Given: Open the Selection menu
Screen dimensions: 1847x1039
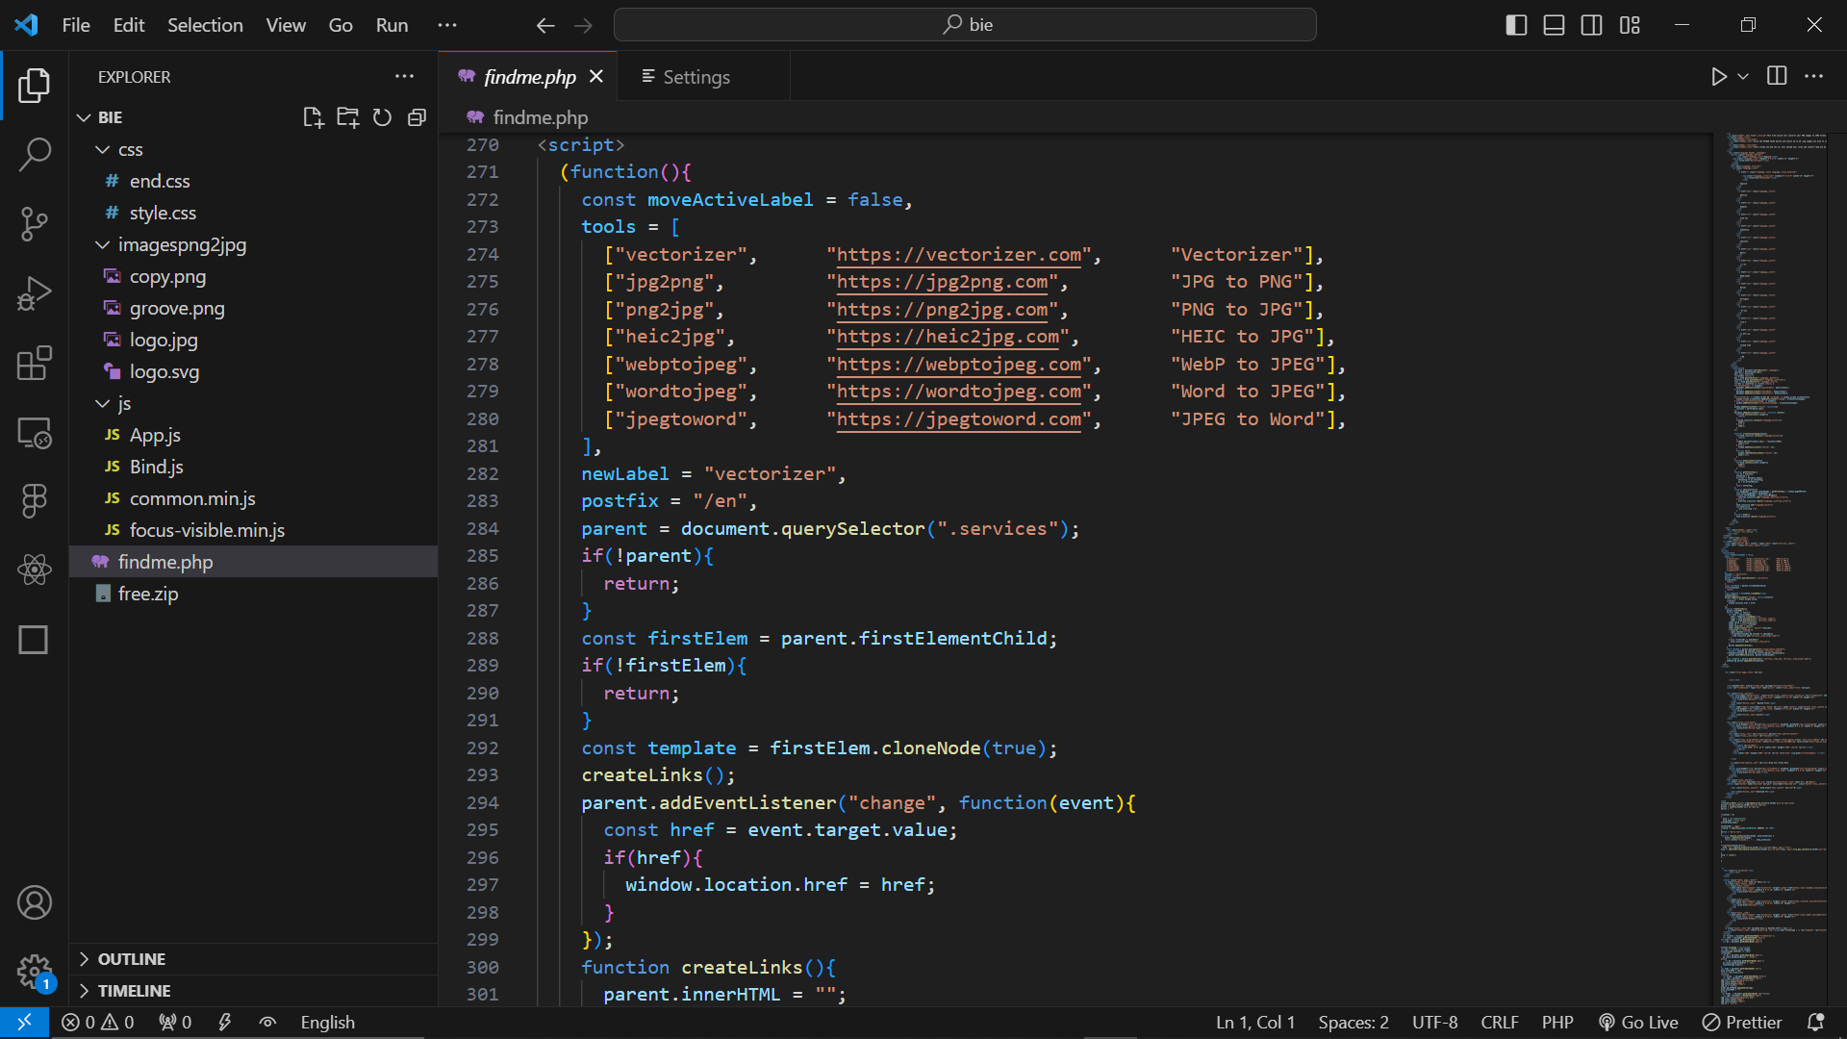Looking at the screenshot, I should click(x=205, y=25).
